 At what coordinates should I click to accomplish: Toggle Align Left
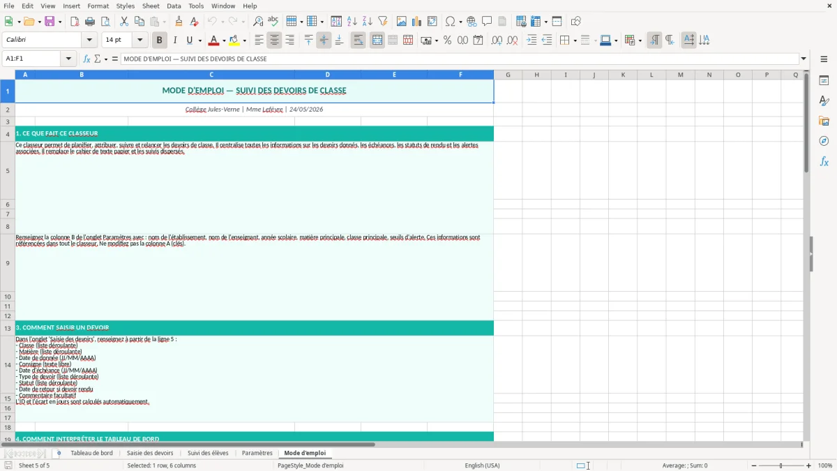pyautogui.click(x=259, y=40)
